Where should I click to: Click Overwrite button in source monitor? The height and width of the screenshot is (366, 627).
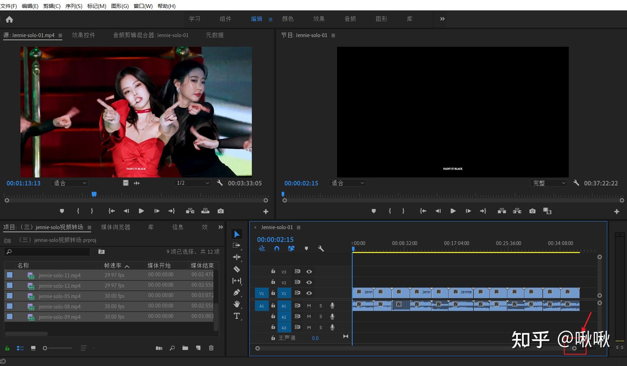point(205,211)
